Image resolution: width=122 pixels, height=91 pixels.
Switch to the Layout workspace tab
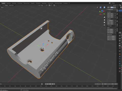(x=3, y=3)
